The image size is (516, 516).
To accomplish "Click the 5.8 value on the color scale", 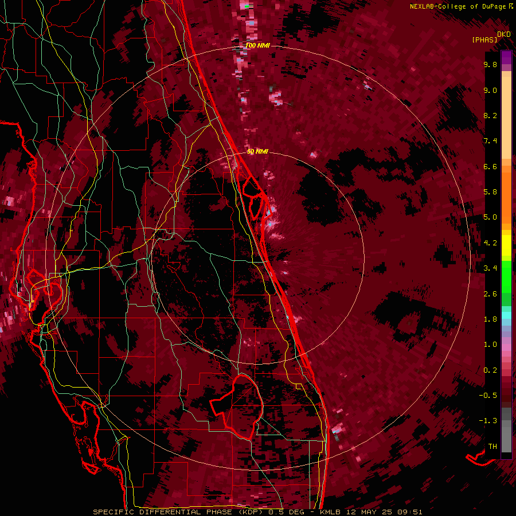I will [x=490, y=192].
